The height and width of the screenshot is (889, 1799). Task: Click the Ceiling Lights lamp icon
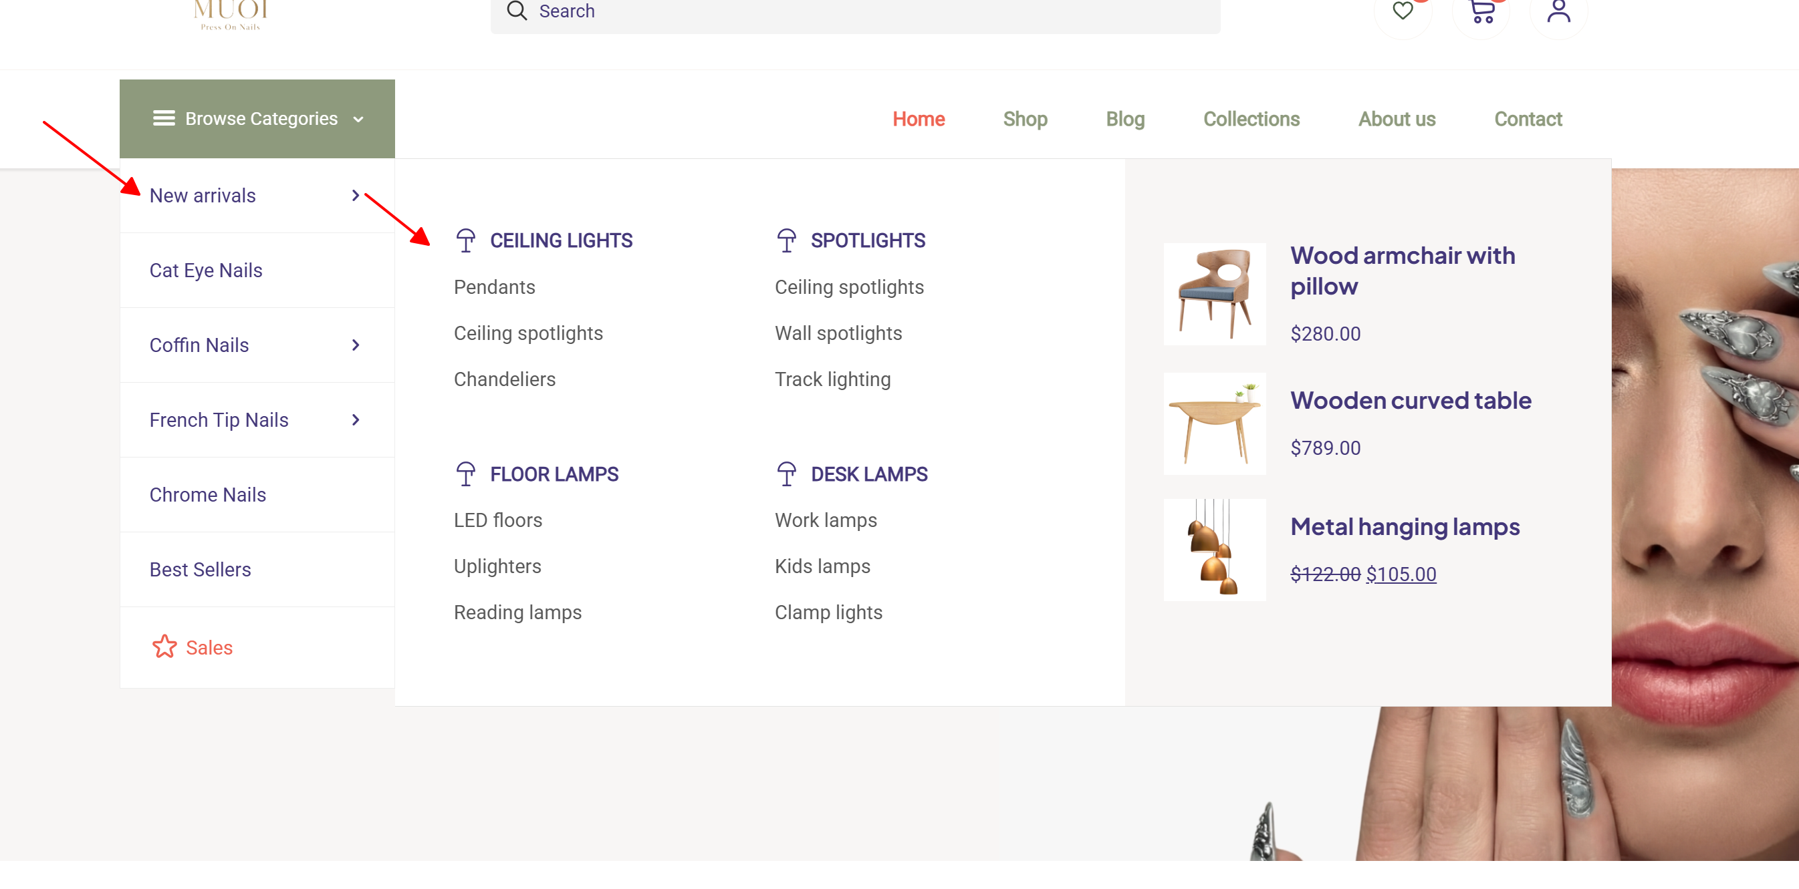466,240
